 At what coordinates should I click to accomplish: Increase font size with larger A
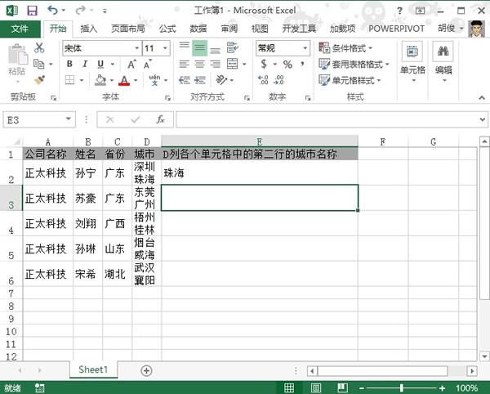coord(131,65)
